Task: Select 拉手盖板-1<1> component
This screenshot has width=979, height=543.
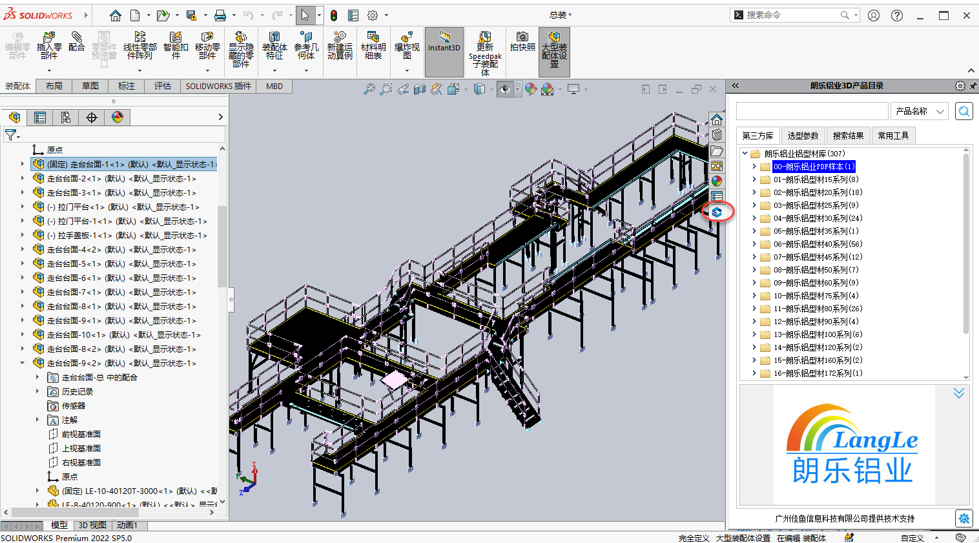Action: click(x=127, y=235)
